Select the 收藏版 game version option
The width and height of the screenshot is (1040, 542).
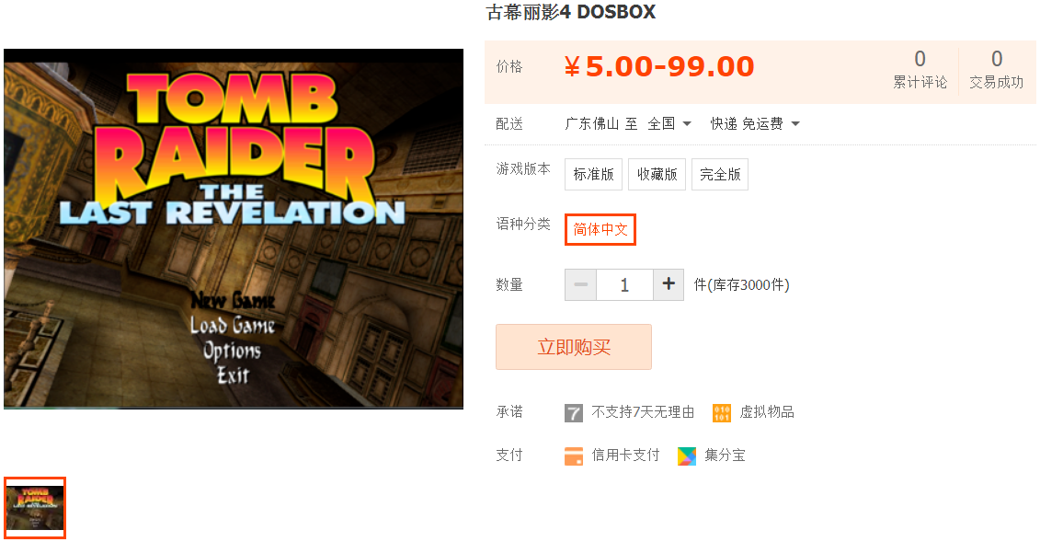657,175
